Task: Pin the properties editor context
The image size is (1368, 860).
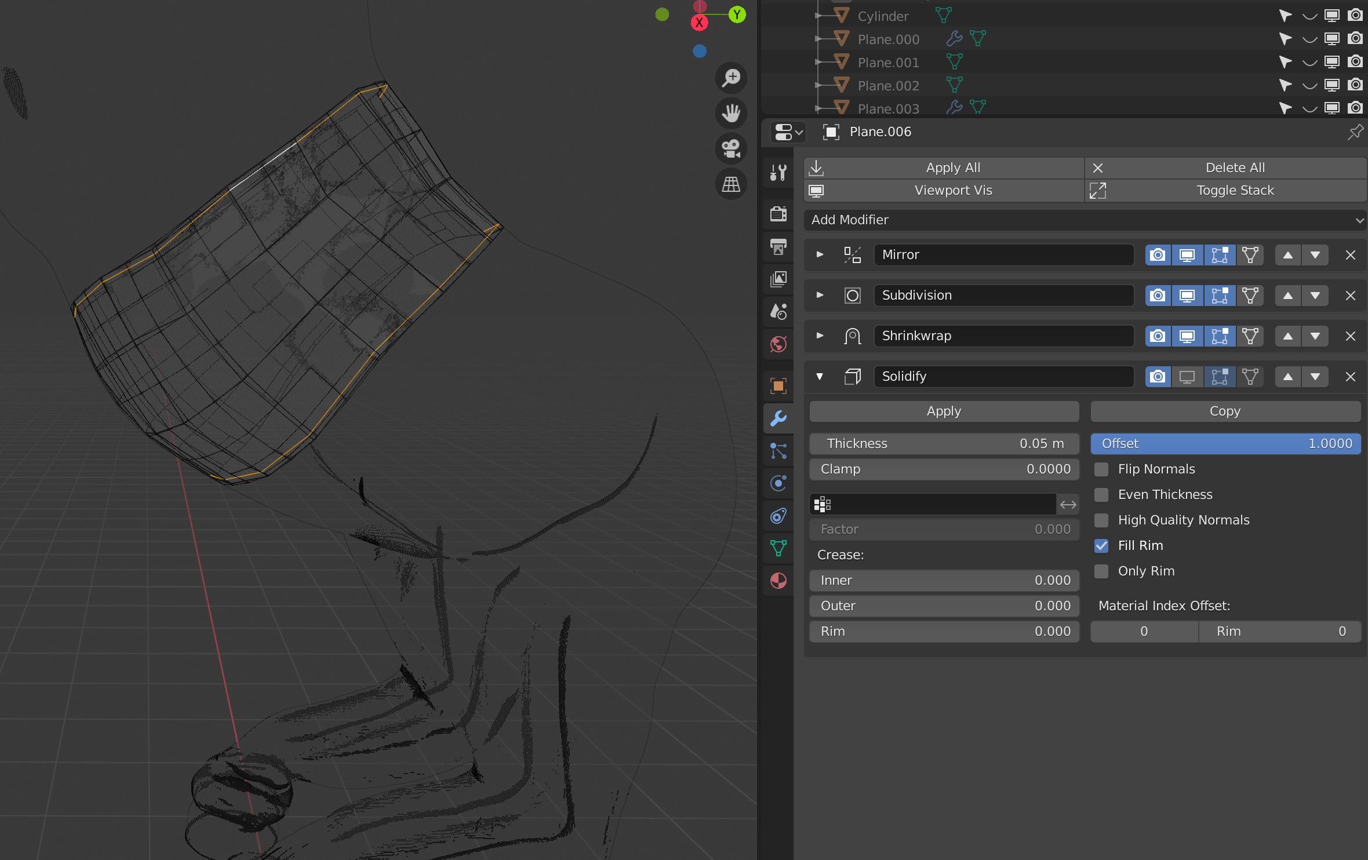Action: coord(1355,132)
